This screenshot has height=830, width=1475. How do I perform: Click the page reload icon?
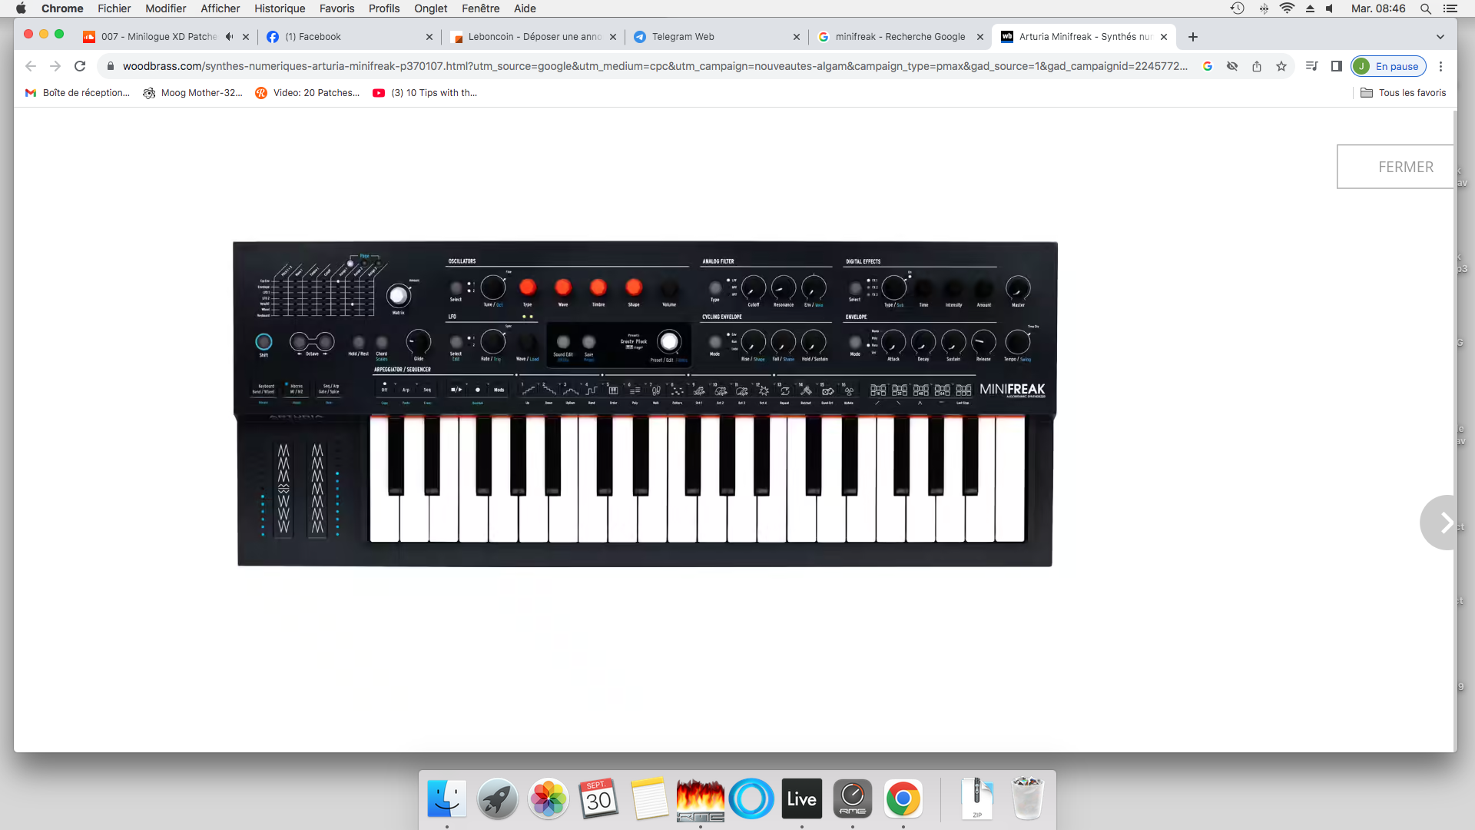80,66
